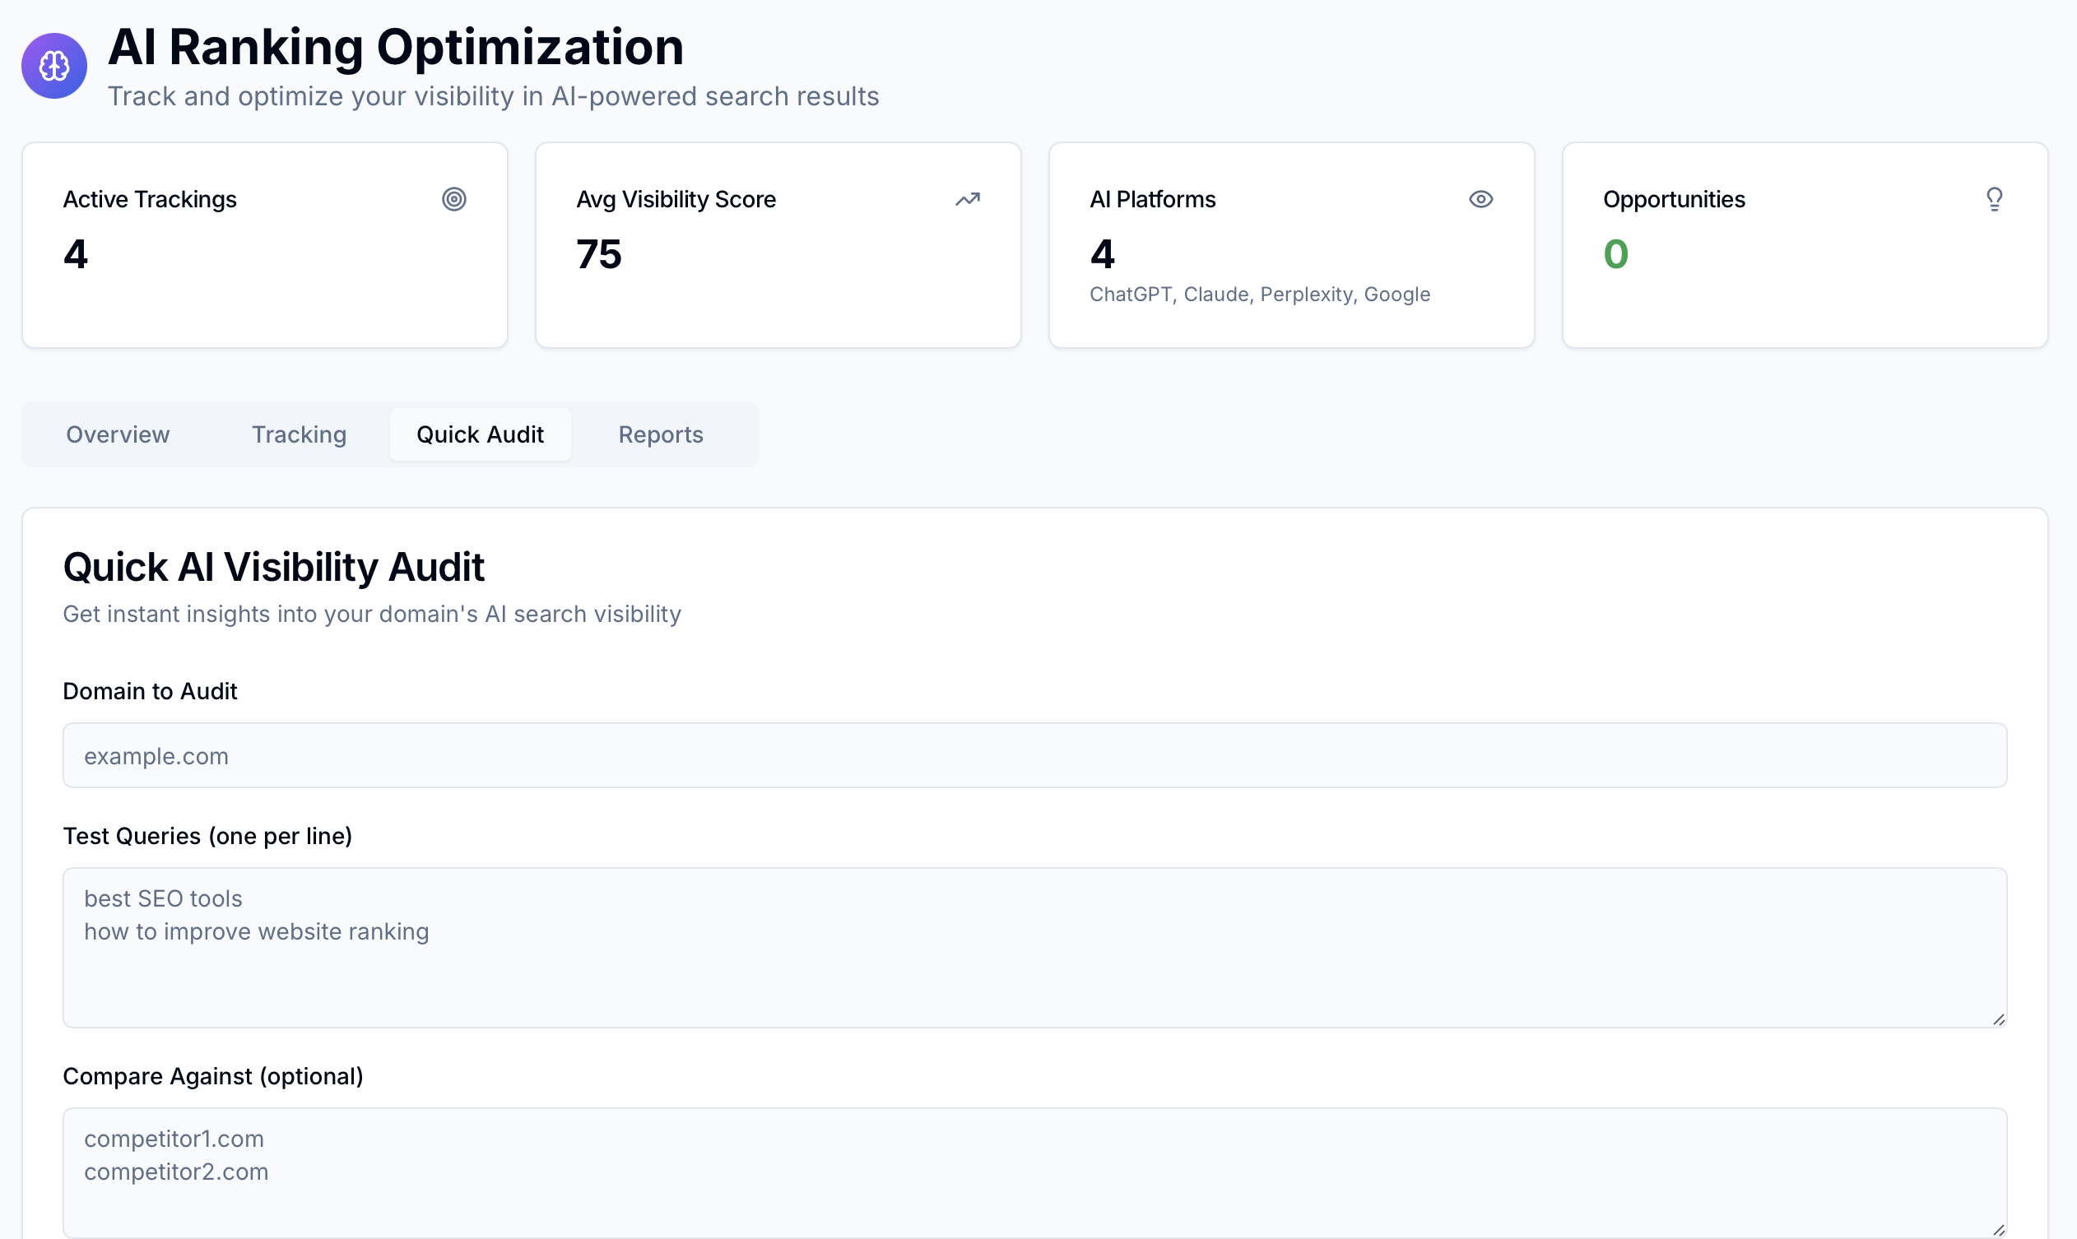
Task: Click inside the Test Queries textarea
Action: coord(1034,948)
